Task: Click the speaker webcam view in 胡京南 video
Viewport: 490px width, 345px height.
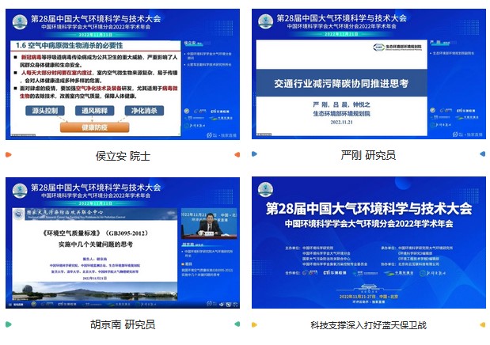Action: click(x=209, y=225)
